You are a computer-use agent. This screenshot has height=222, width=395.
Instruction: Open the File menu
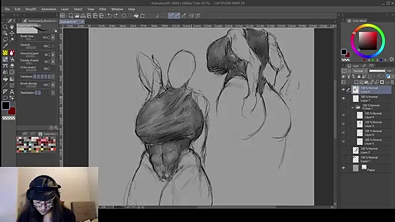pyautogui.click(x=7, y=9)
